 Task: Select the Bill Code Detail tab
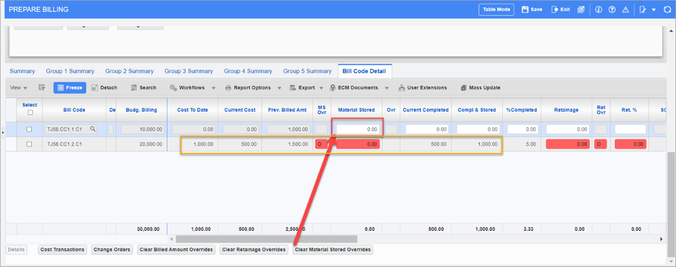[365, 71]
